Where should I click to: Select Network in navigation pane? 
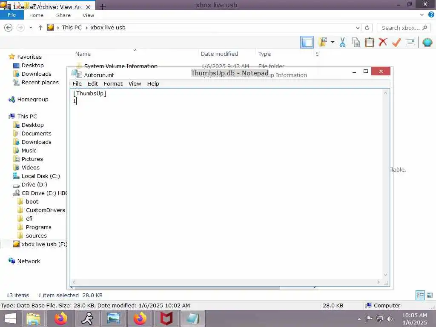tap(29, 261)
